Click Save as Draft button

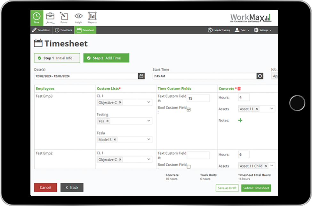point(227,188)
